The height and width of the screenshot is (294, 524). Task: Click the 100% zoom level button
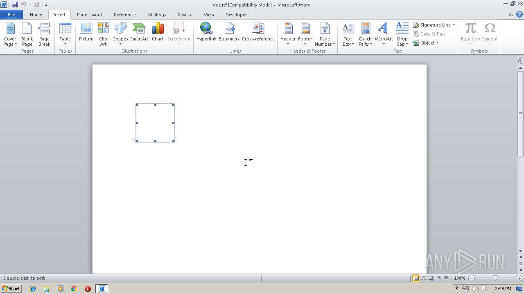click(x=459, y=278)
